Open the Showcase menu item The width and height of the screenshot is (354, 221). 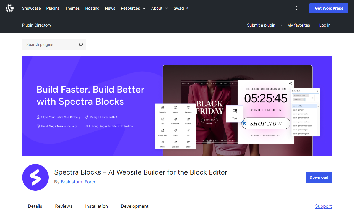click(32, 8)
